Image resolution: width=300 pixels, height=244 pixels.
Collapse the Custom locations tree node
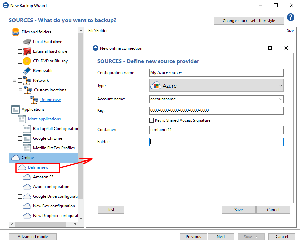[20, 90]
